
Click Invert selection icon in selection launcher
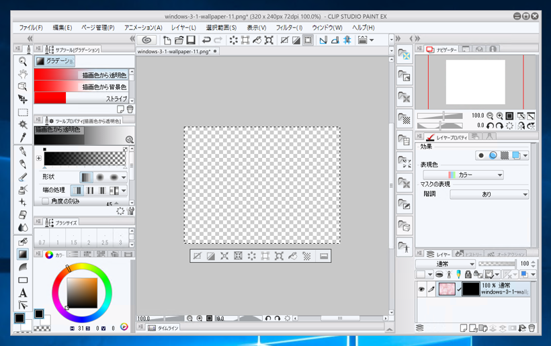(x=211, y=256)
